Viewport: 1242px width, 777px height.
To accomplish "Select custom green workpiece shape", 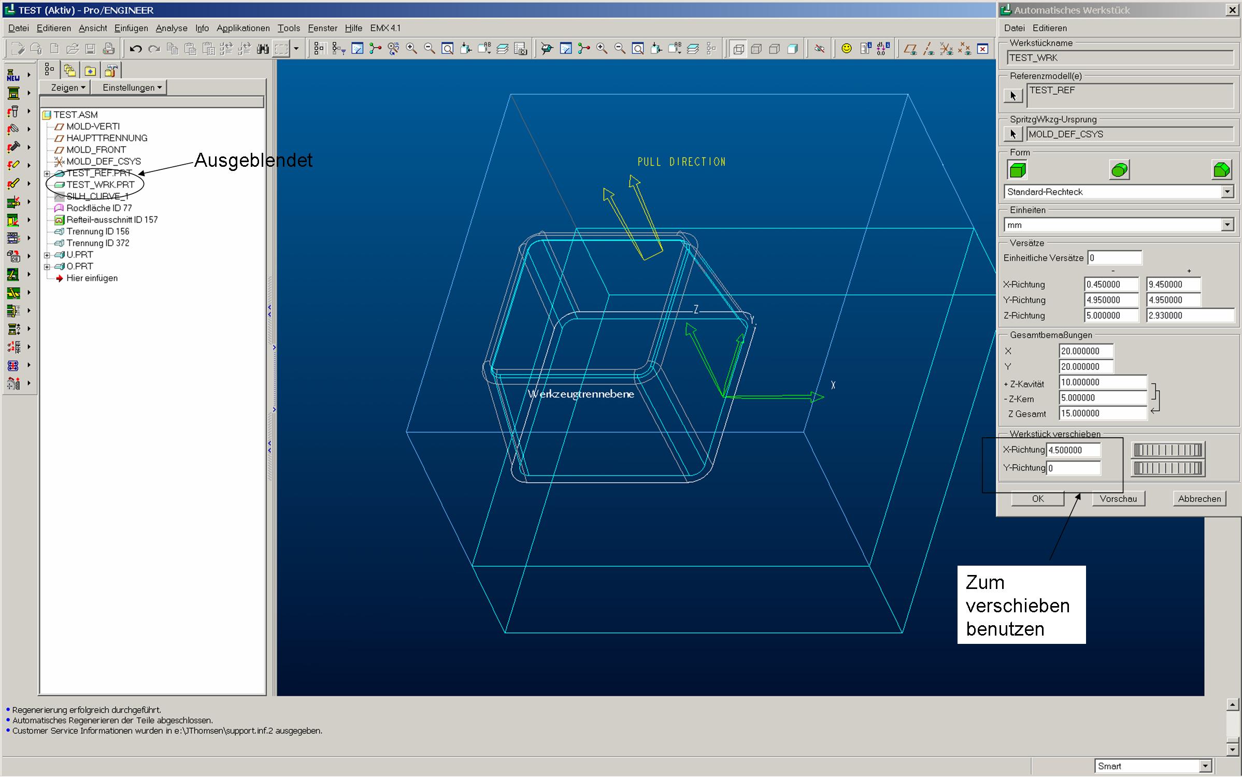I will (1221, 170).
